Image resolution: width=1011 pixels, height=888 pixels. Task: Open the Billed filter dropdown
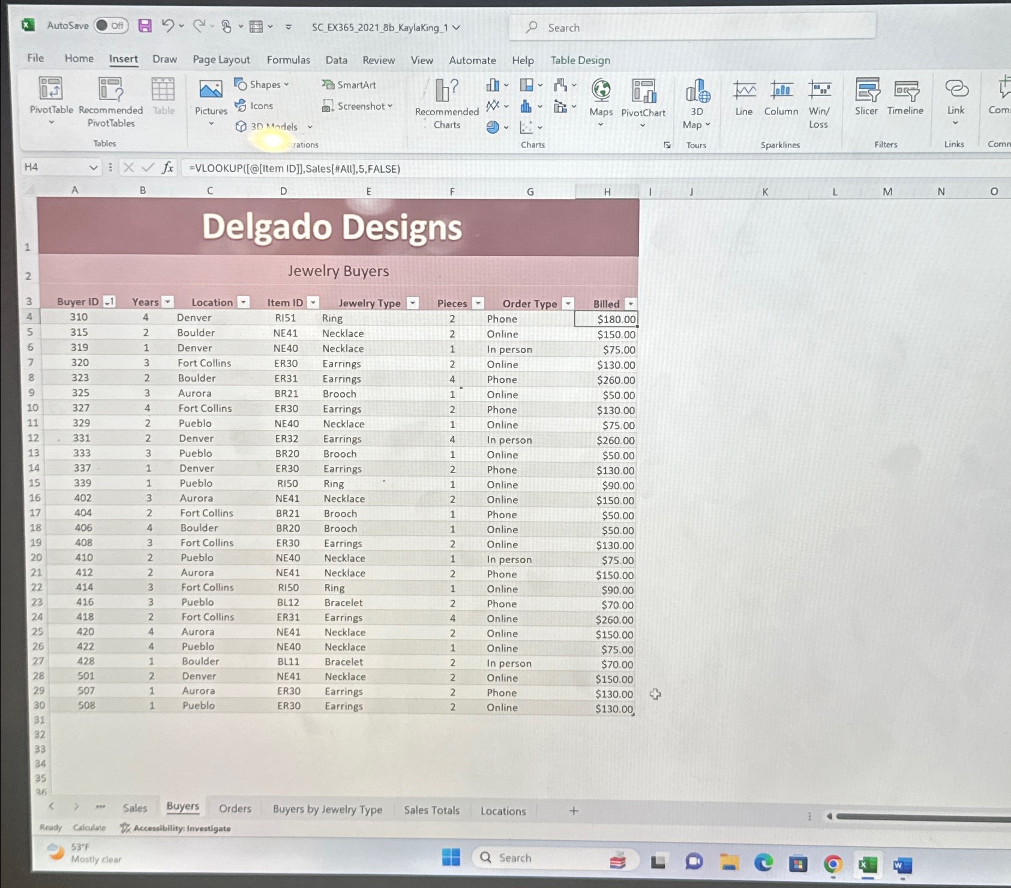click(x=630, y=304)
